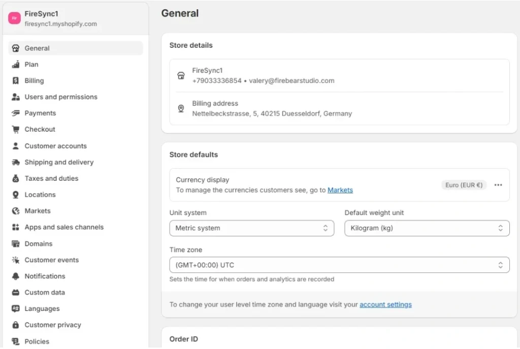
Task: Click the Markets globe icon
Action: point(17,211)
